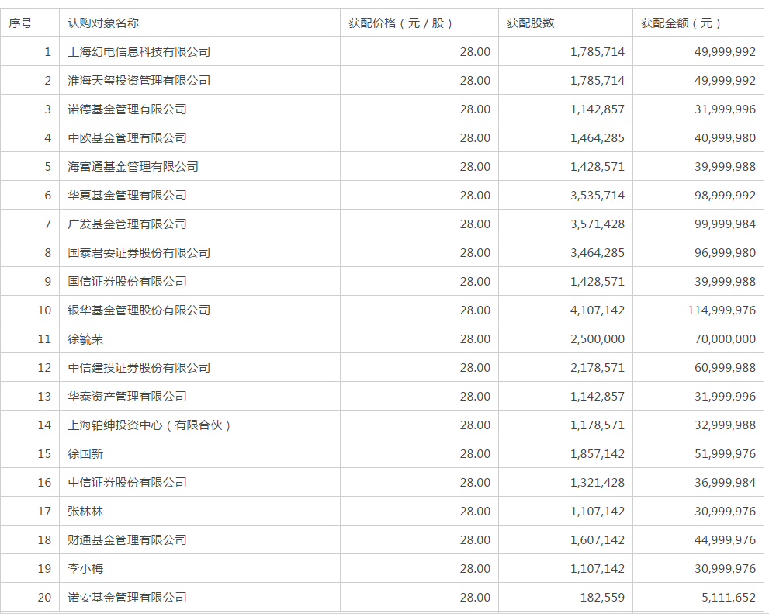Select amount 5,111,652
The height and width of the screenshot is (614, 769).
point(729,598)
